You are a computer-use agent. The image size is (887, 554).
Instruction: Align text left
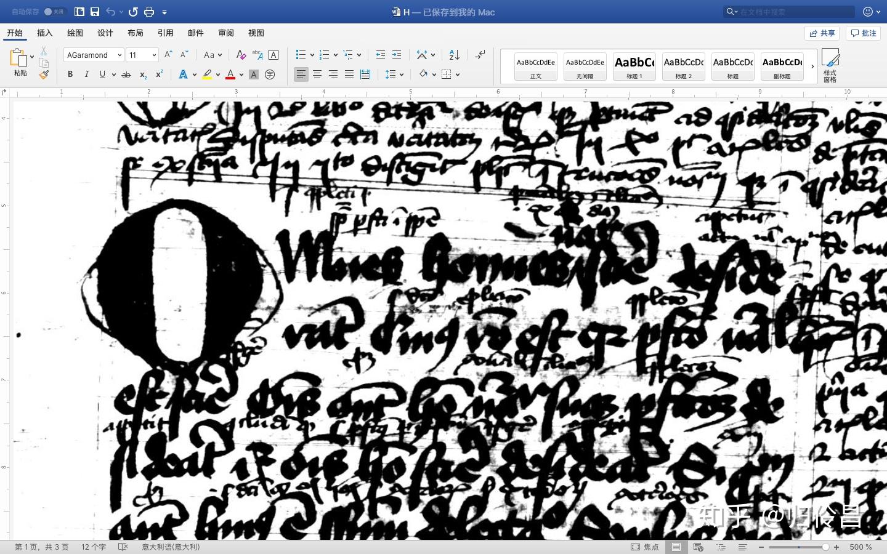301,74
